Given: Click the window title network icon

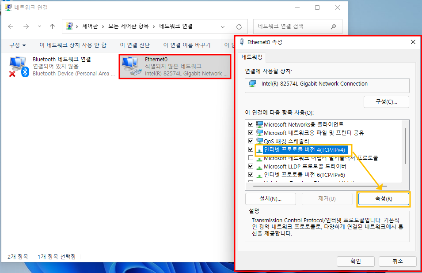Looking at the screenshot, I should tap(8, 7).
